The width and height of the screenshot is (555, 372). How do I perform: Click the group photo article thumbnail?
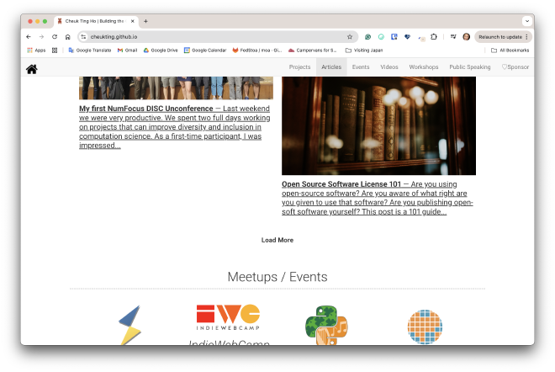(176, 88)
